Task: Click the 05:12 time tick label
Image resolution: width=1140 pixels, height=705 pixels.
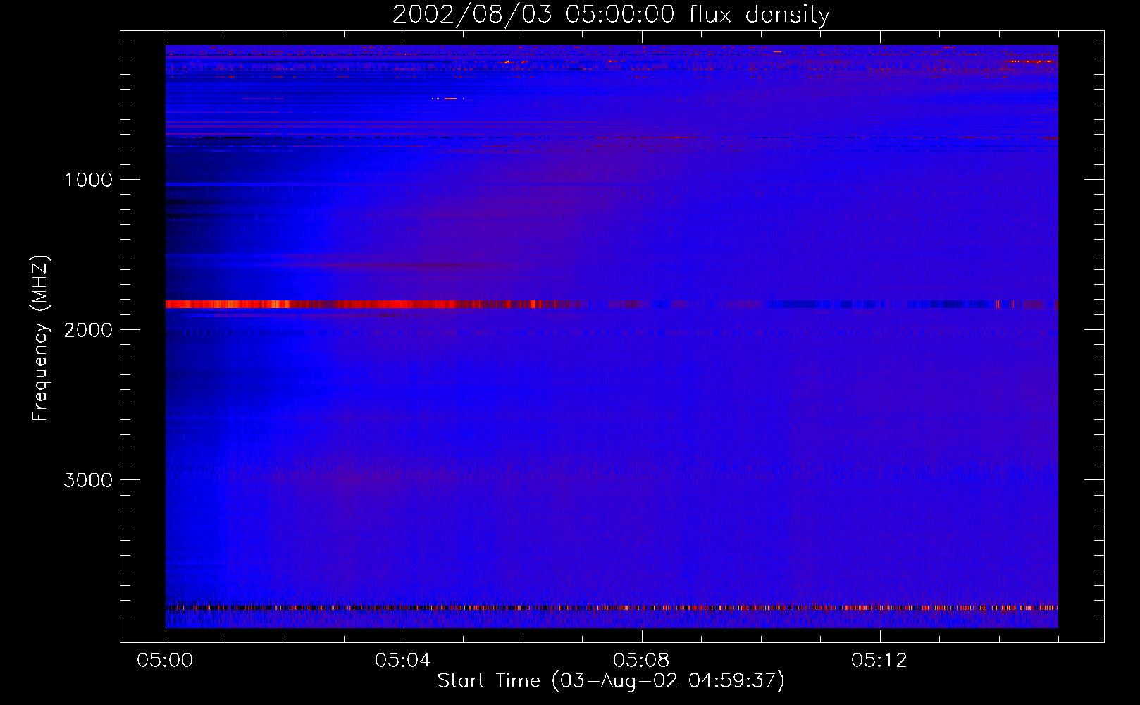Action: (879, 661)
